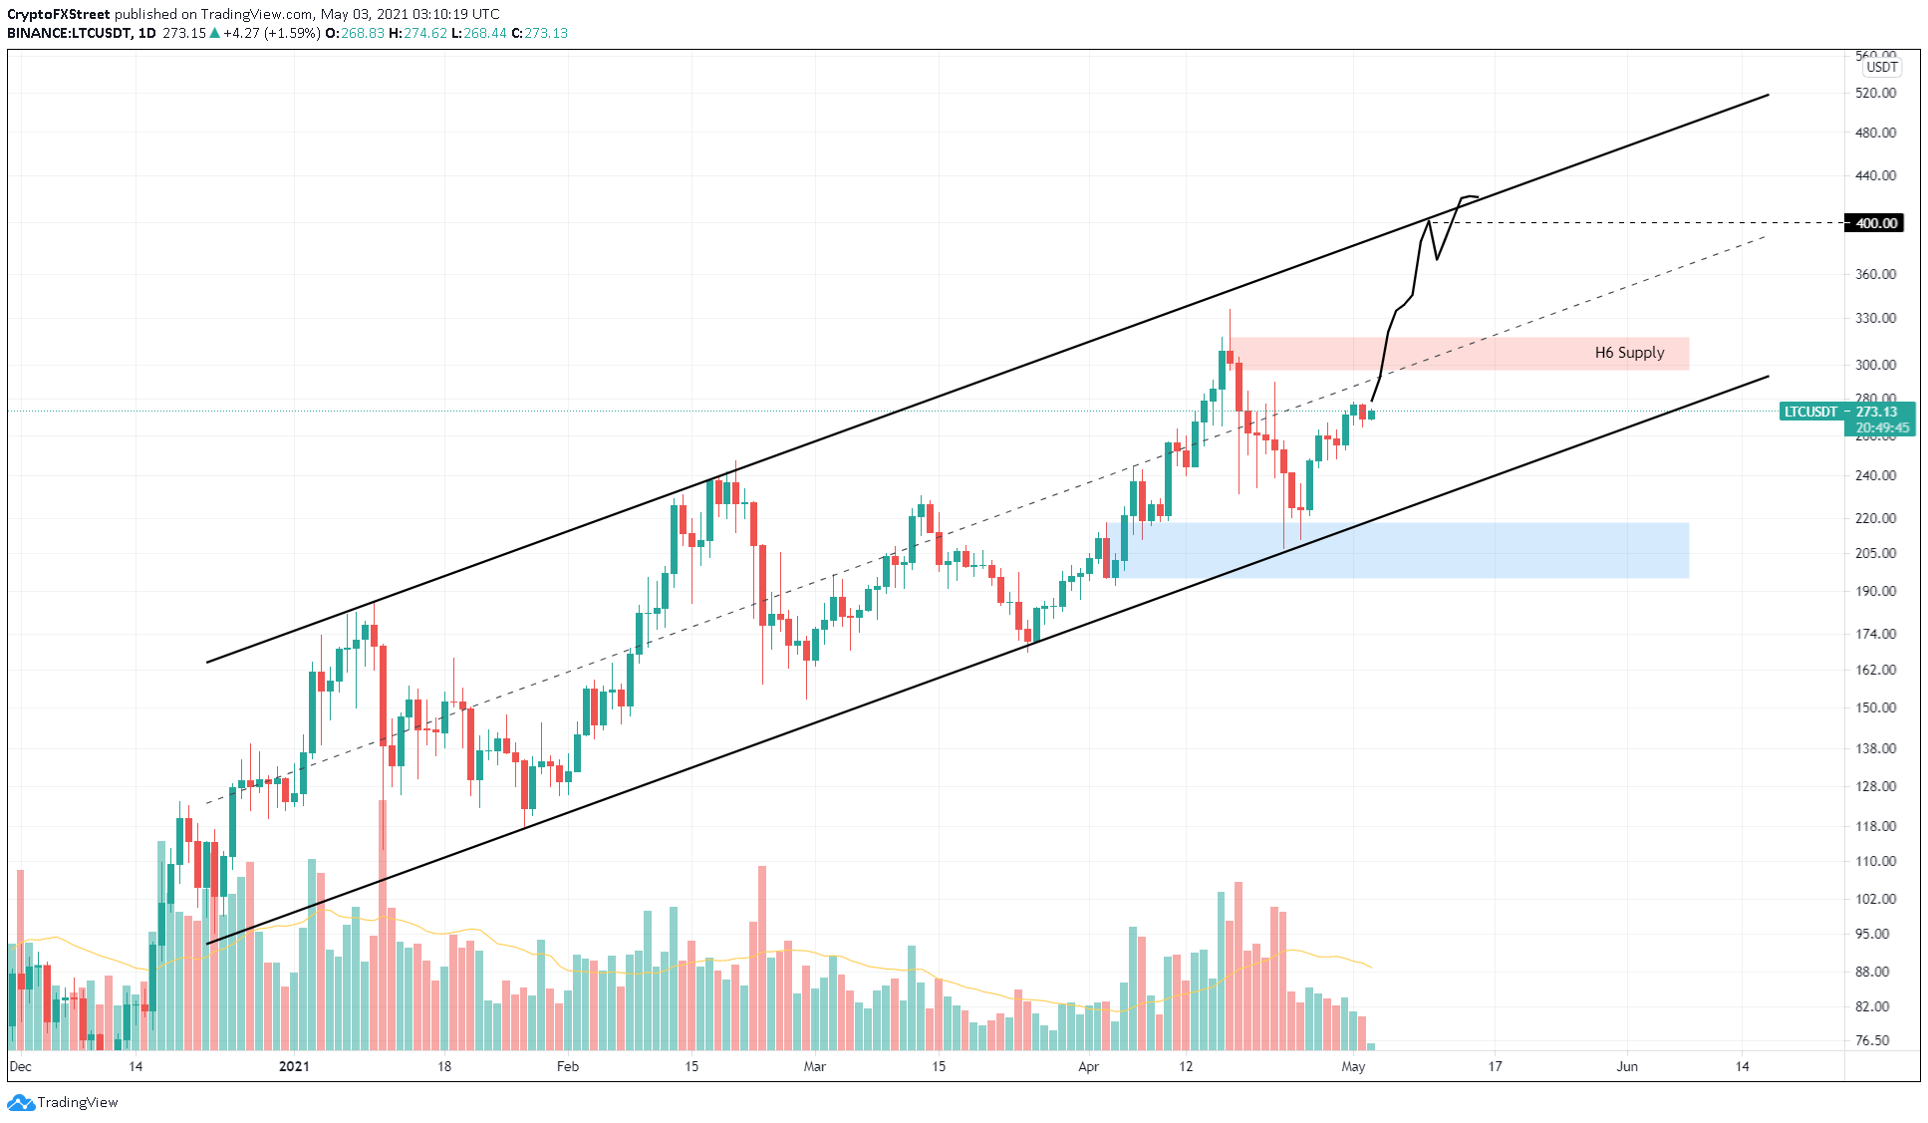Viewport: 1928px width, 1123px height.
Task: Click the Mar label on the time axis
Action: point(815,1066)
